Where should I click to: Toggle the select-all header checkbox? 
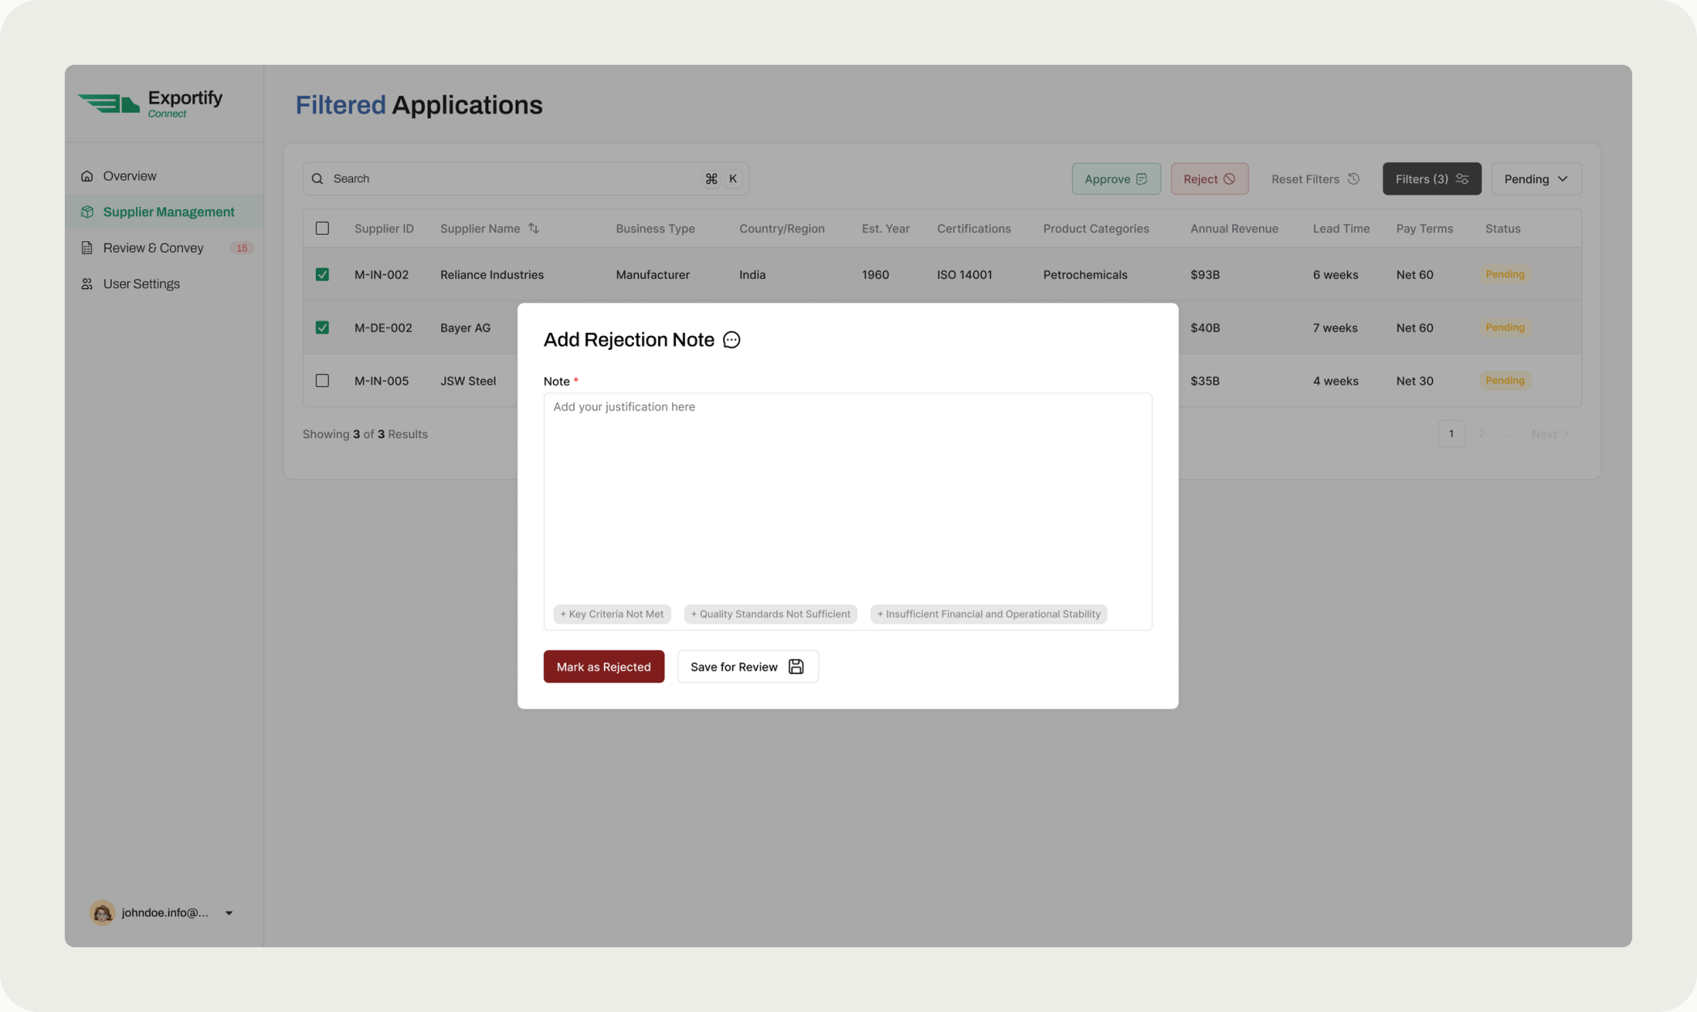tap(322, 228)
